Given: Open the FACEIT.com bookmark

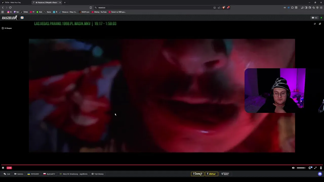Looking at the screenshot, I should pos(84,12).
